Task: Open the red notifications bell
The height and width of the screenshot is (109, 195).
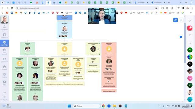Action: pyautogui.click(x=190, y=28)
